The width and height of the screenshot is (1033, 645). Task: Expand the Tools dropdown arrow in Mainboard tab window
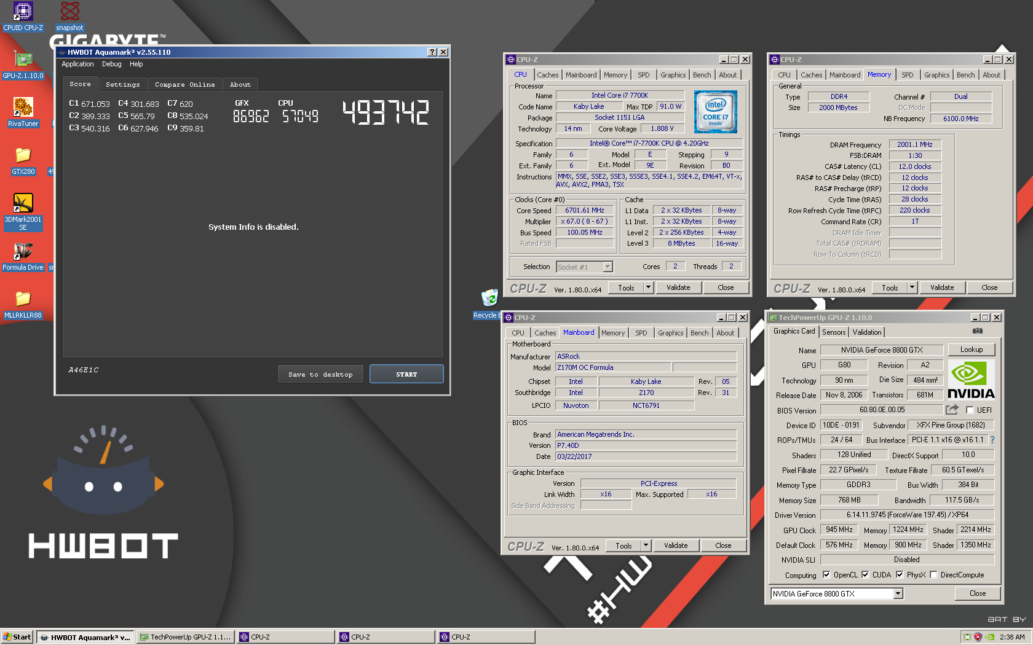pos(646,545)
